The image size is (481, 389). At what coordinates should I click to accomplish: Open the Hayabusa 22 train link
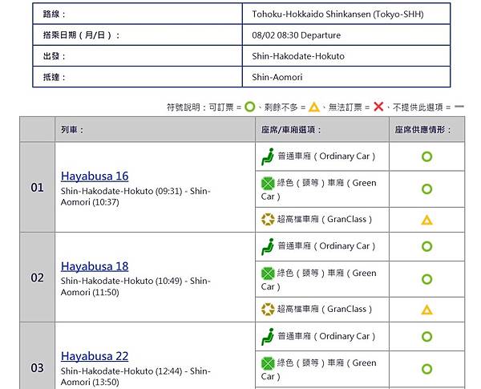pos(95,356)
